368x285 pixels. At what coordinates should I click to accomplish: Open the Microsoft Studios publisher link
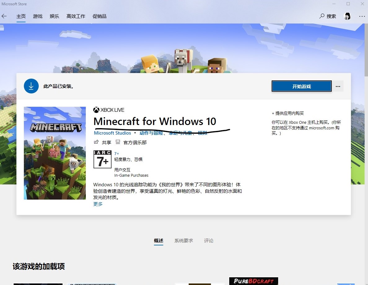coord(112,133)
